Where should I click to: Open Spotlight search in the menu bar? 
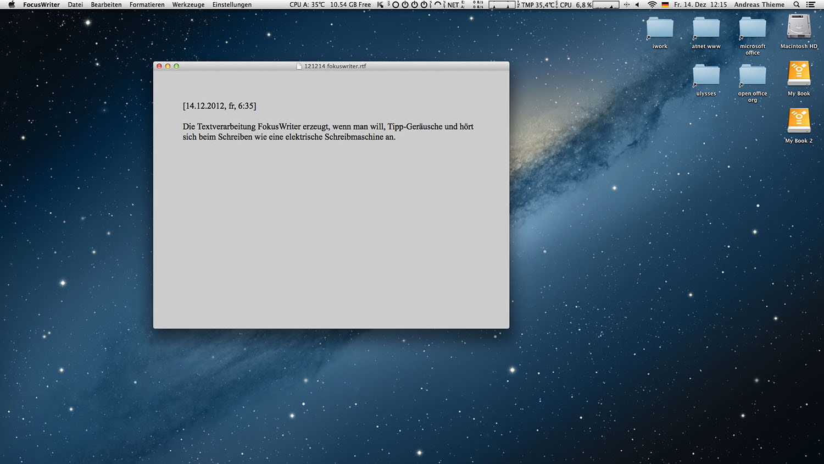[x=797, y=4]
